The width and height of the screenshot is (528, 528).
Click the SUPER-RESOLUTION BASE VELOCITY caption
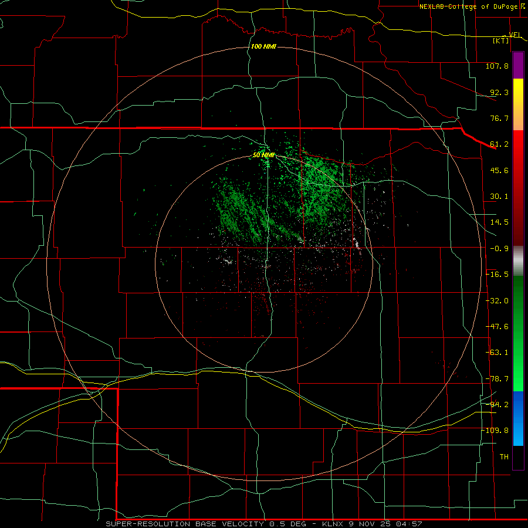pyautogui.click(x=185, y=524)
